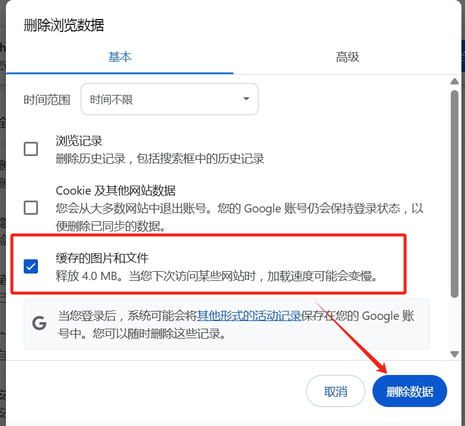Click the Google G logo icon
Screen dimensions: 465x426
click(x=39, y=323)
